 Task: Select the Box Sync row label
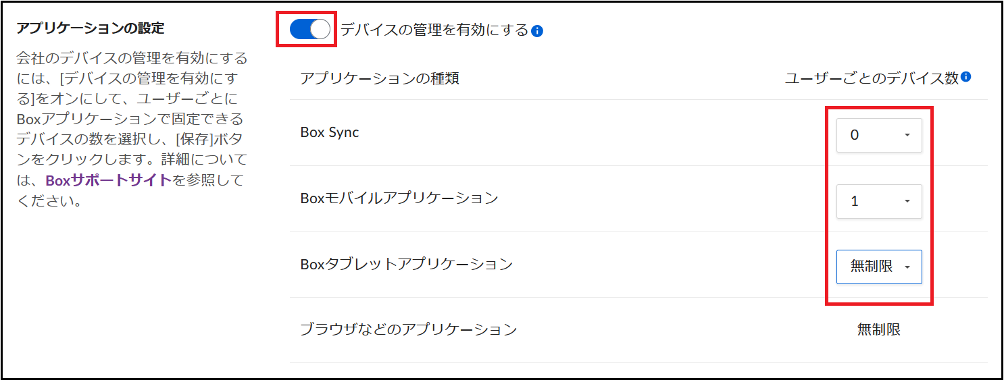tap(330, 132)
